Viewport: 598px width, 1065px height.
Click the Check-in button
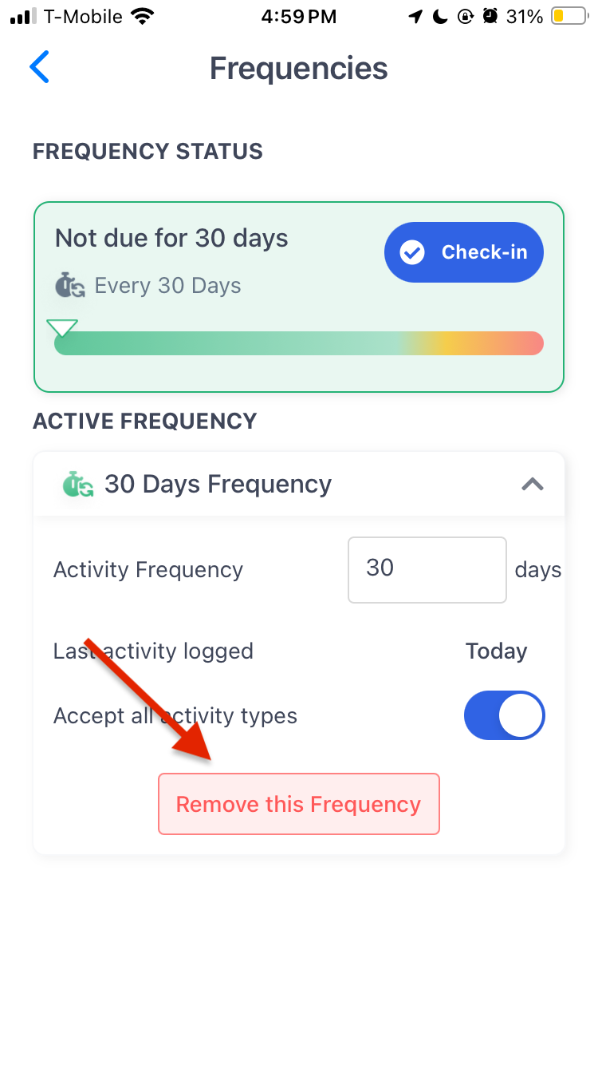(464, 252)
